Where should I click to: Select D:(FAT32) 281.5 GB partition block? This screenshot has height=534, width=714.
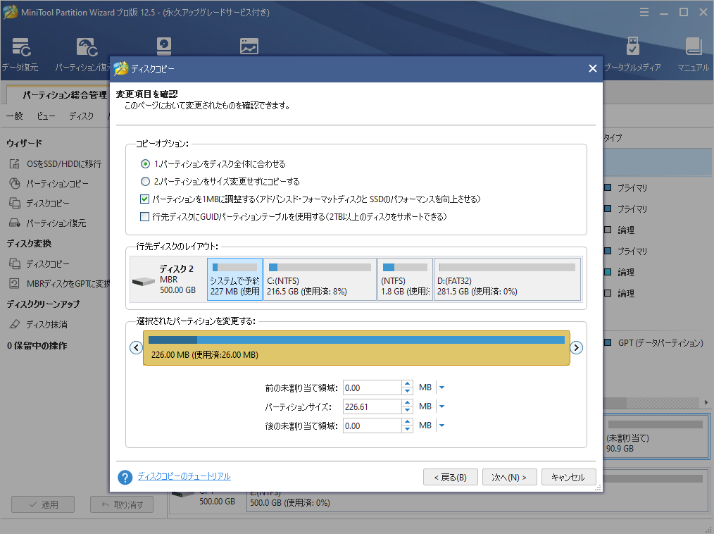[x=508, y=279]
